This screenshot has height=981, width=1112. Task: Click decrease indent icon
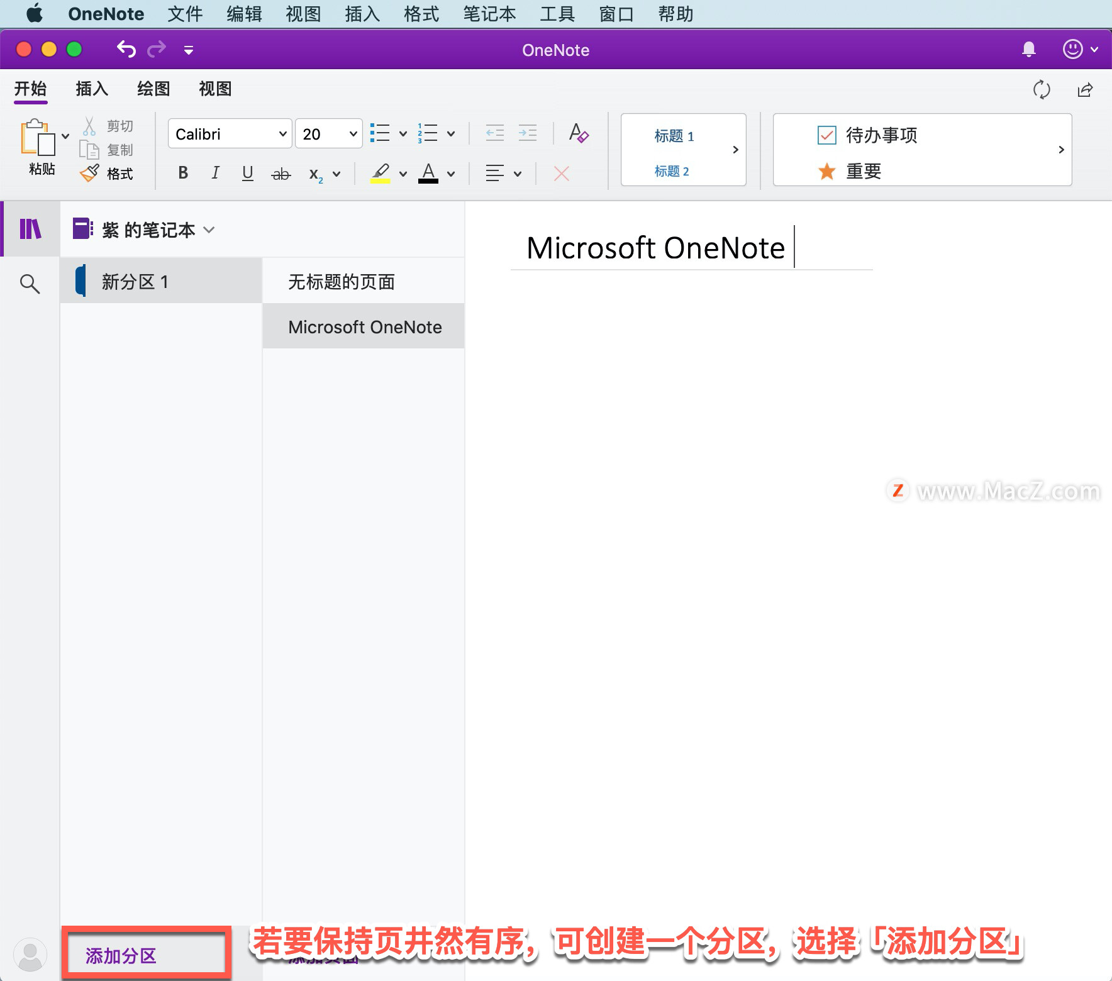[495, 133]
